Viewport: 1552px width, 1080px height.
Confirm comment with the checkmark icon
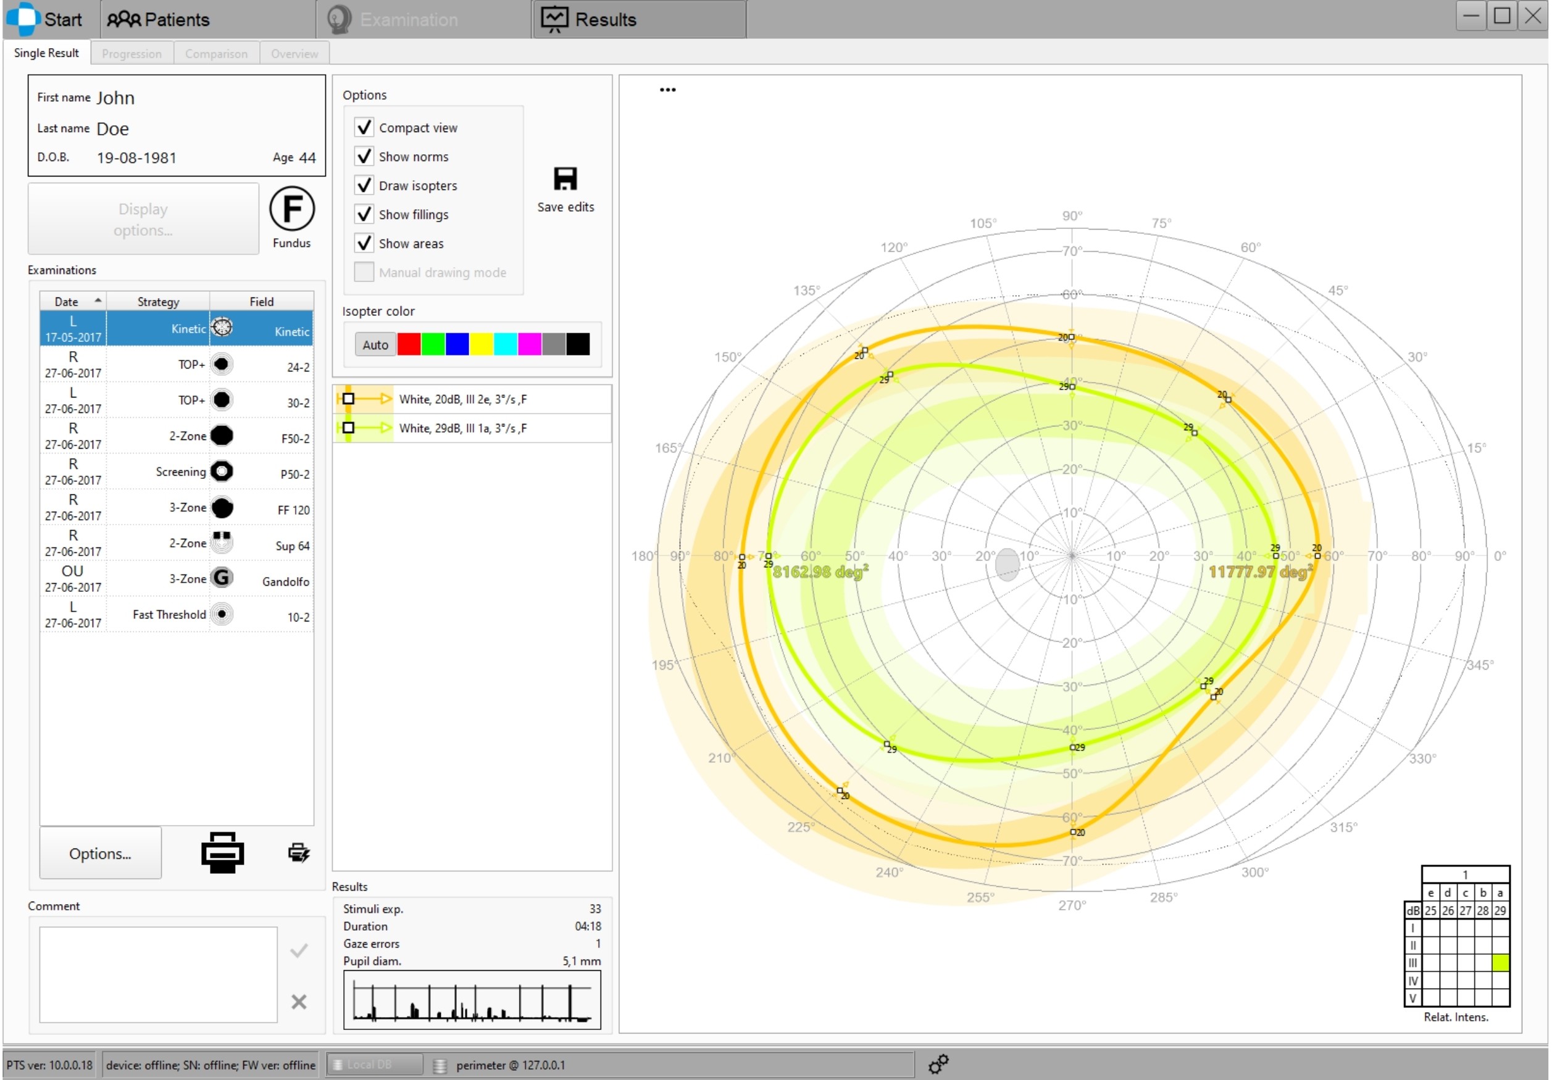click(x=299, y=951)
